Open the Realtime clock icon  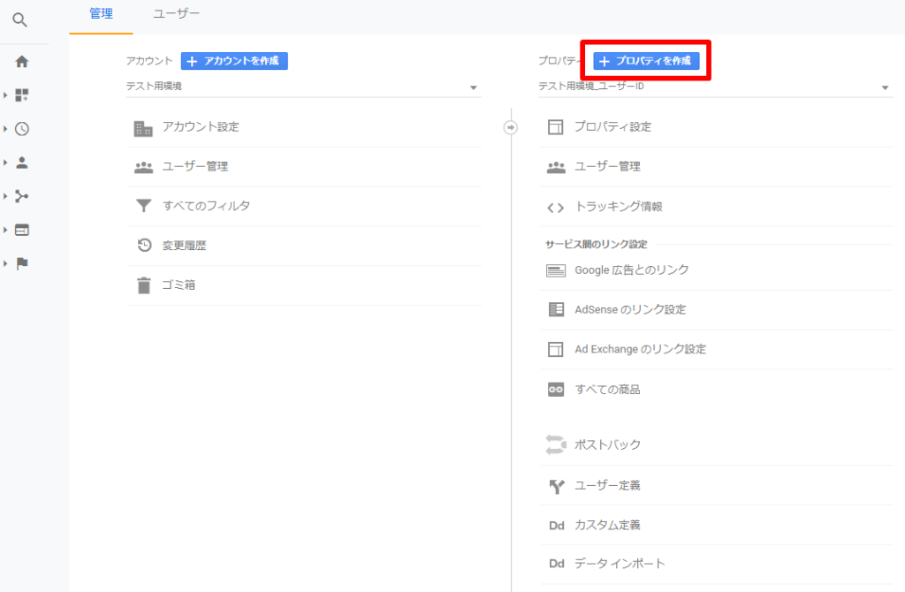pyautogui.click(x=21, y=129)
